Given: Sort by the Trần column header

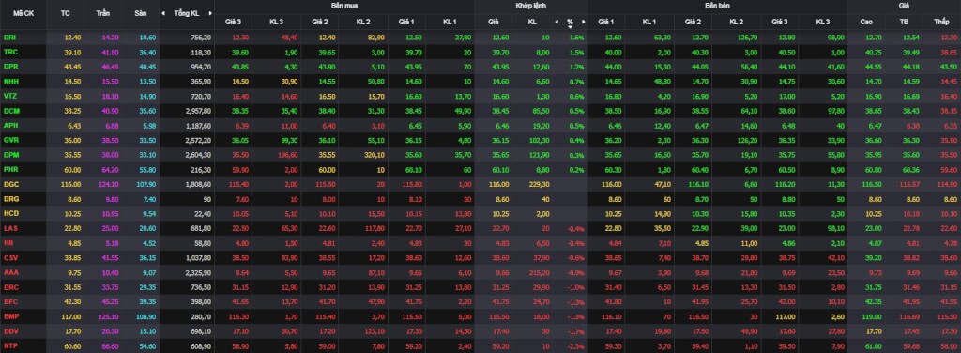Looking at the screenshot, I should click(x=103, y=13).
